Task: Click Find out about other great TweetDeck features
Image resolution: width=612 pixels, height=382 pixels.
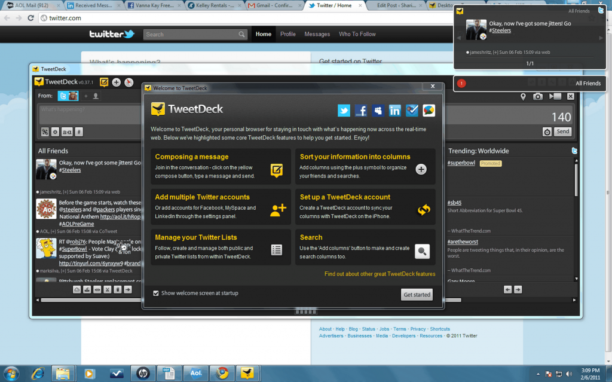Action: (x=380, y=274)
